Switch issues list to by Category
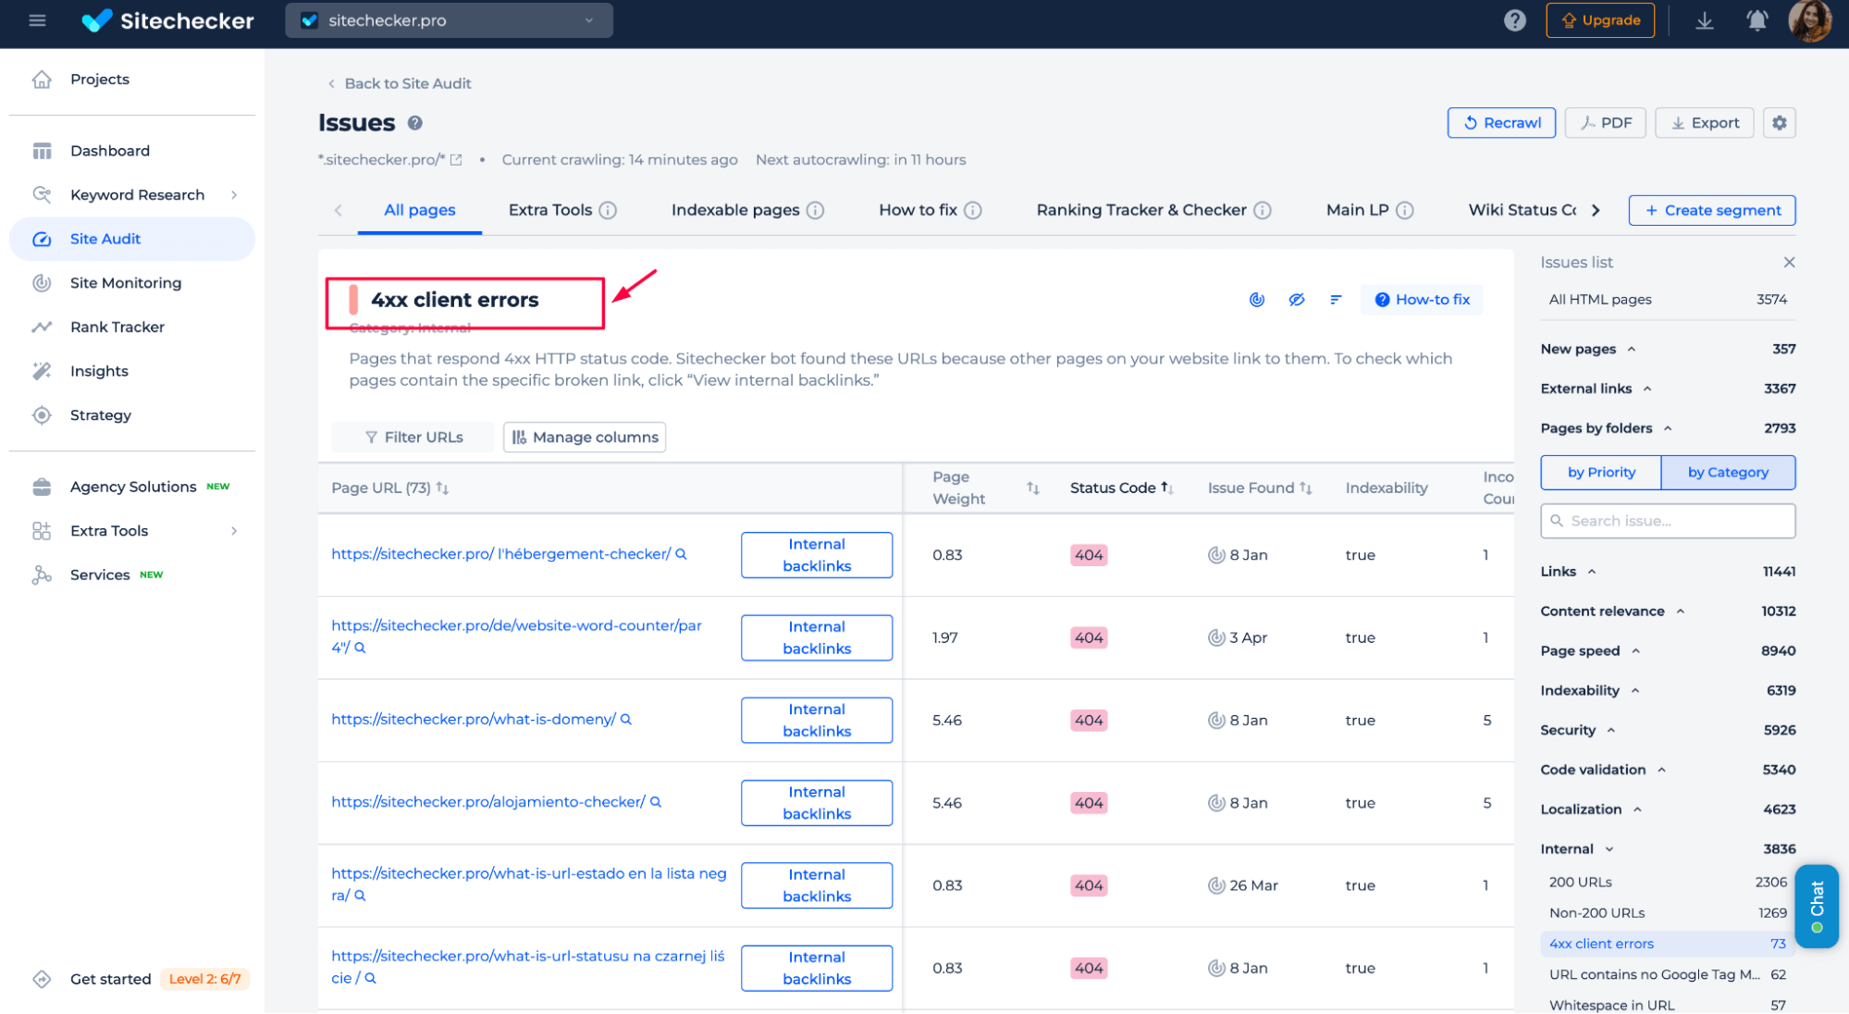 pyautogui.click(x=1728, y=473)
